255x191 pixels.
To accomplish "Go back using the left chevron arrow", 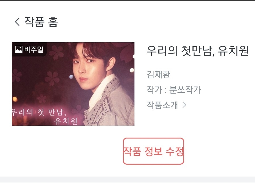I will 17,22.
